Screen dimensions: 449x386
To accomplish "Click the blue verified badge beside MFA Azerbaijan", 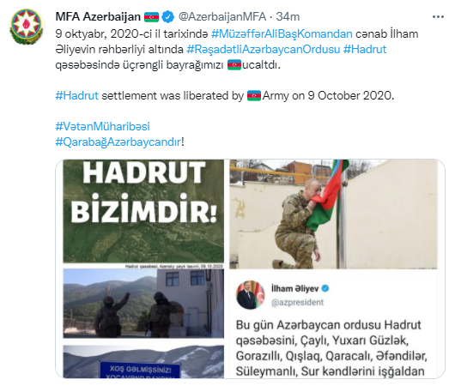I will 167,17.
